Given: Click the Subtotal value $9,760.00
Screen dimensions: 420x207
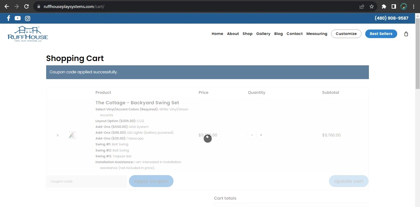Looking at the screenshot, I should (x=331, y=135).
